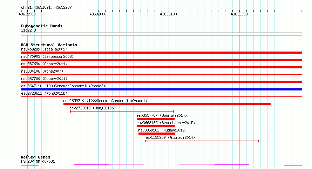Click the red bar of nsv3369182
This screenshot has height=169, width=312.
(157, 134)
